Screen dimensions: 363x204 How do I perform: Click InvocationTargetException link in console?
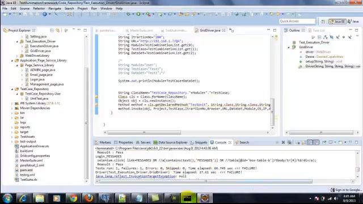pos(136,176)
